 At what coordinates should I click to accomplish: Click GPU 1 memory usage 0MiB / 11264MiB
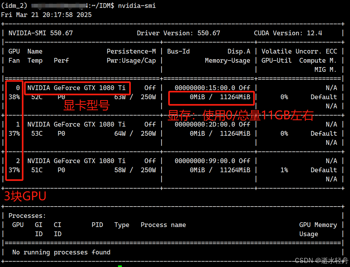pos(220,133)
